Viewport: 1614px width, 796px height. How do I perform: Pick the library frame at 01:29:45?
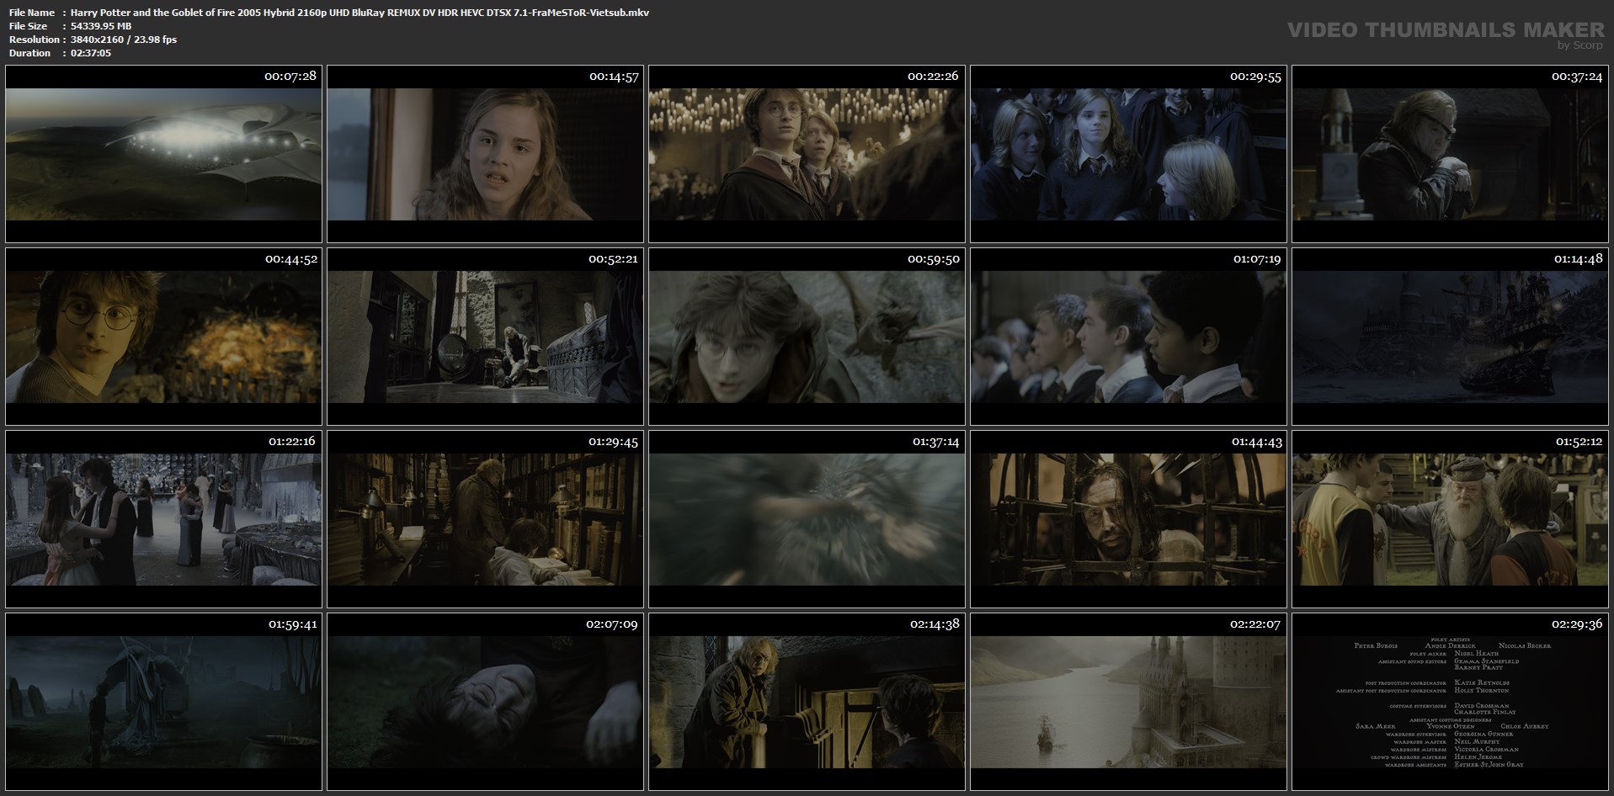485,519
